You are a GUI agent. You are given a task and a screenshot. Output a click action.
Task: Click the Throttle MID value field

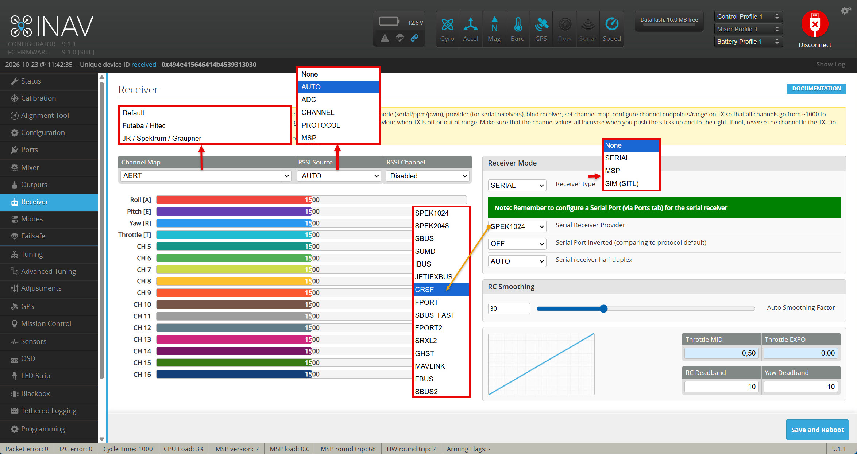coord(721,353)
